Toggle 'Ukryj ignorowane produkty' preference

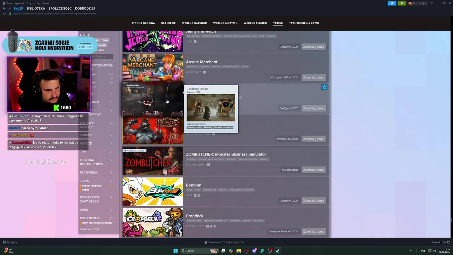pyautogui.click(x=97, y=223)
